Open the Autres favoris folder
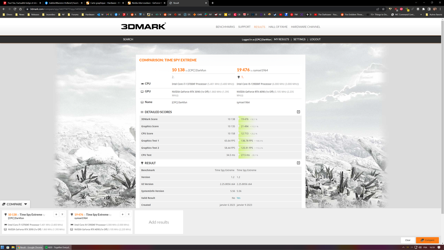 (x=434, y=15)
